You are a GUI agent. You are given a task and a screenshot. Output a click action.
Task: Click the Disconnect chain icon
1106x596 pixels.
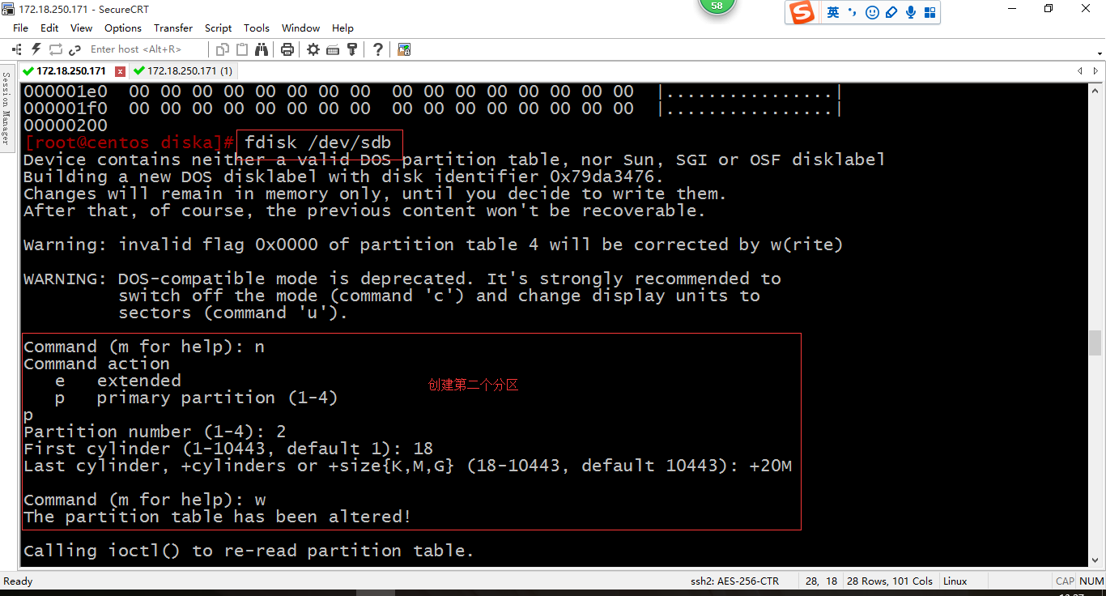(x=74, y=49)
